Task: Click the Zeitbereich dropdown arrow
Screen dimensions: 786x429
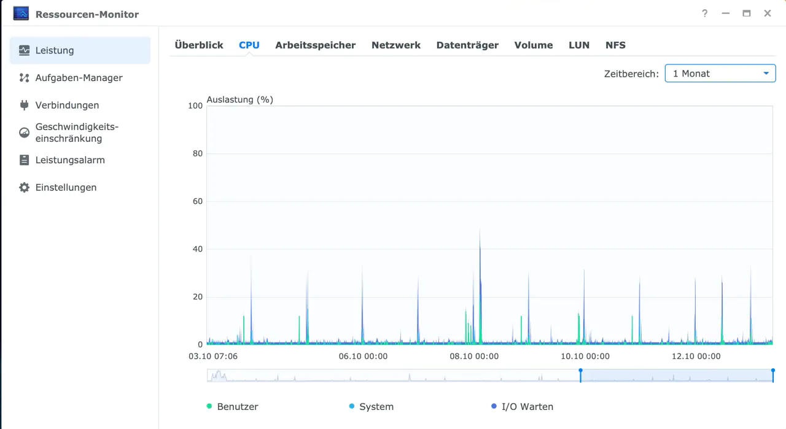Action: coord(766,74)
